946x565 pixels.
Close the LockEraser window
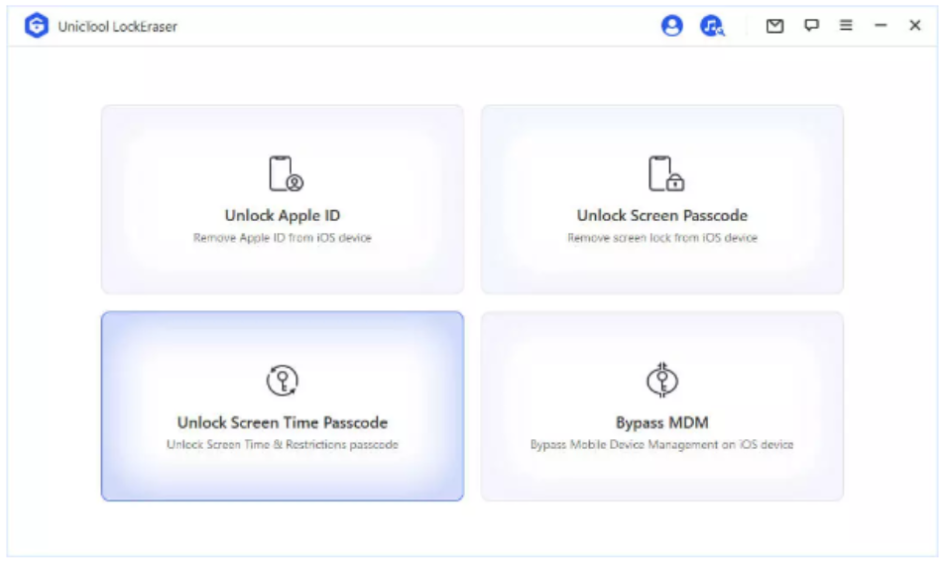[915, 27]
